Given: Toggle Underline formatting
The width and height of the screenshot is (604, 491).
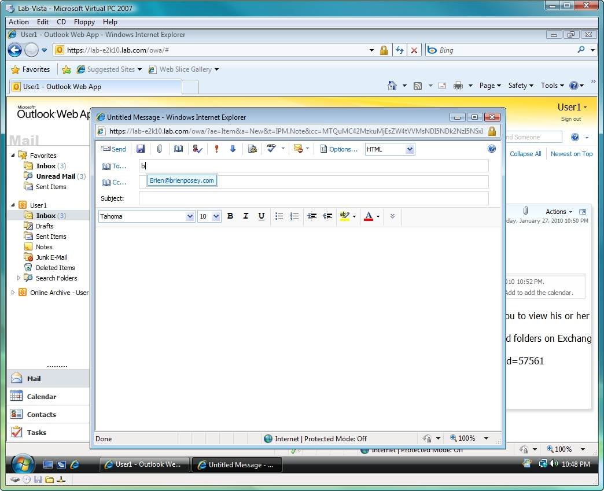Looking at the screenshot, I should pos(262,216).
